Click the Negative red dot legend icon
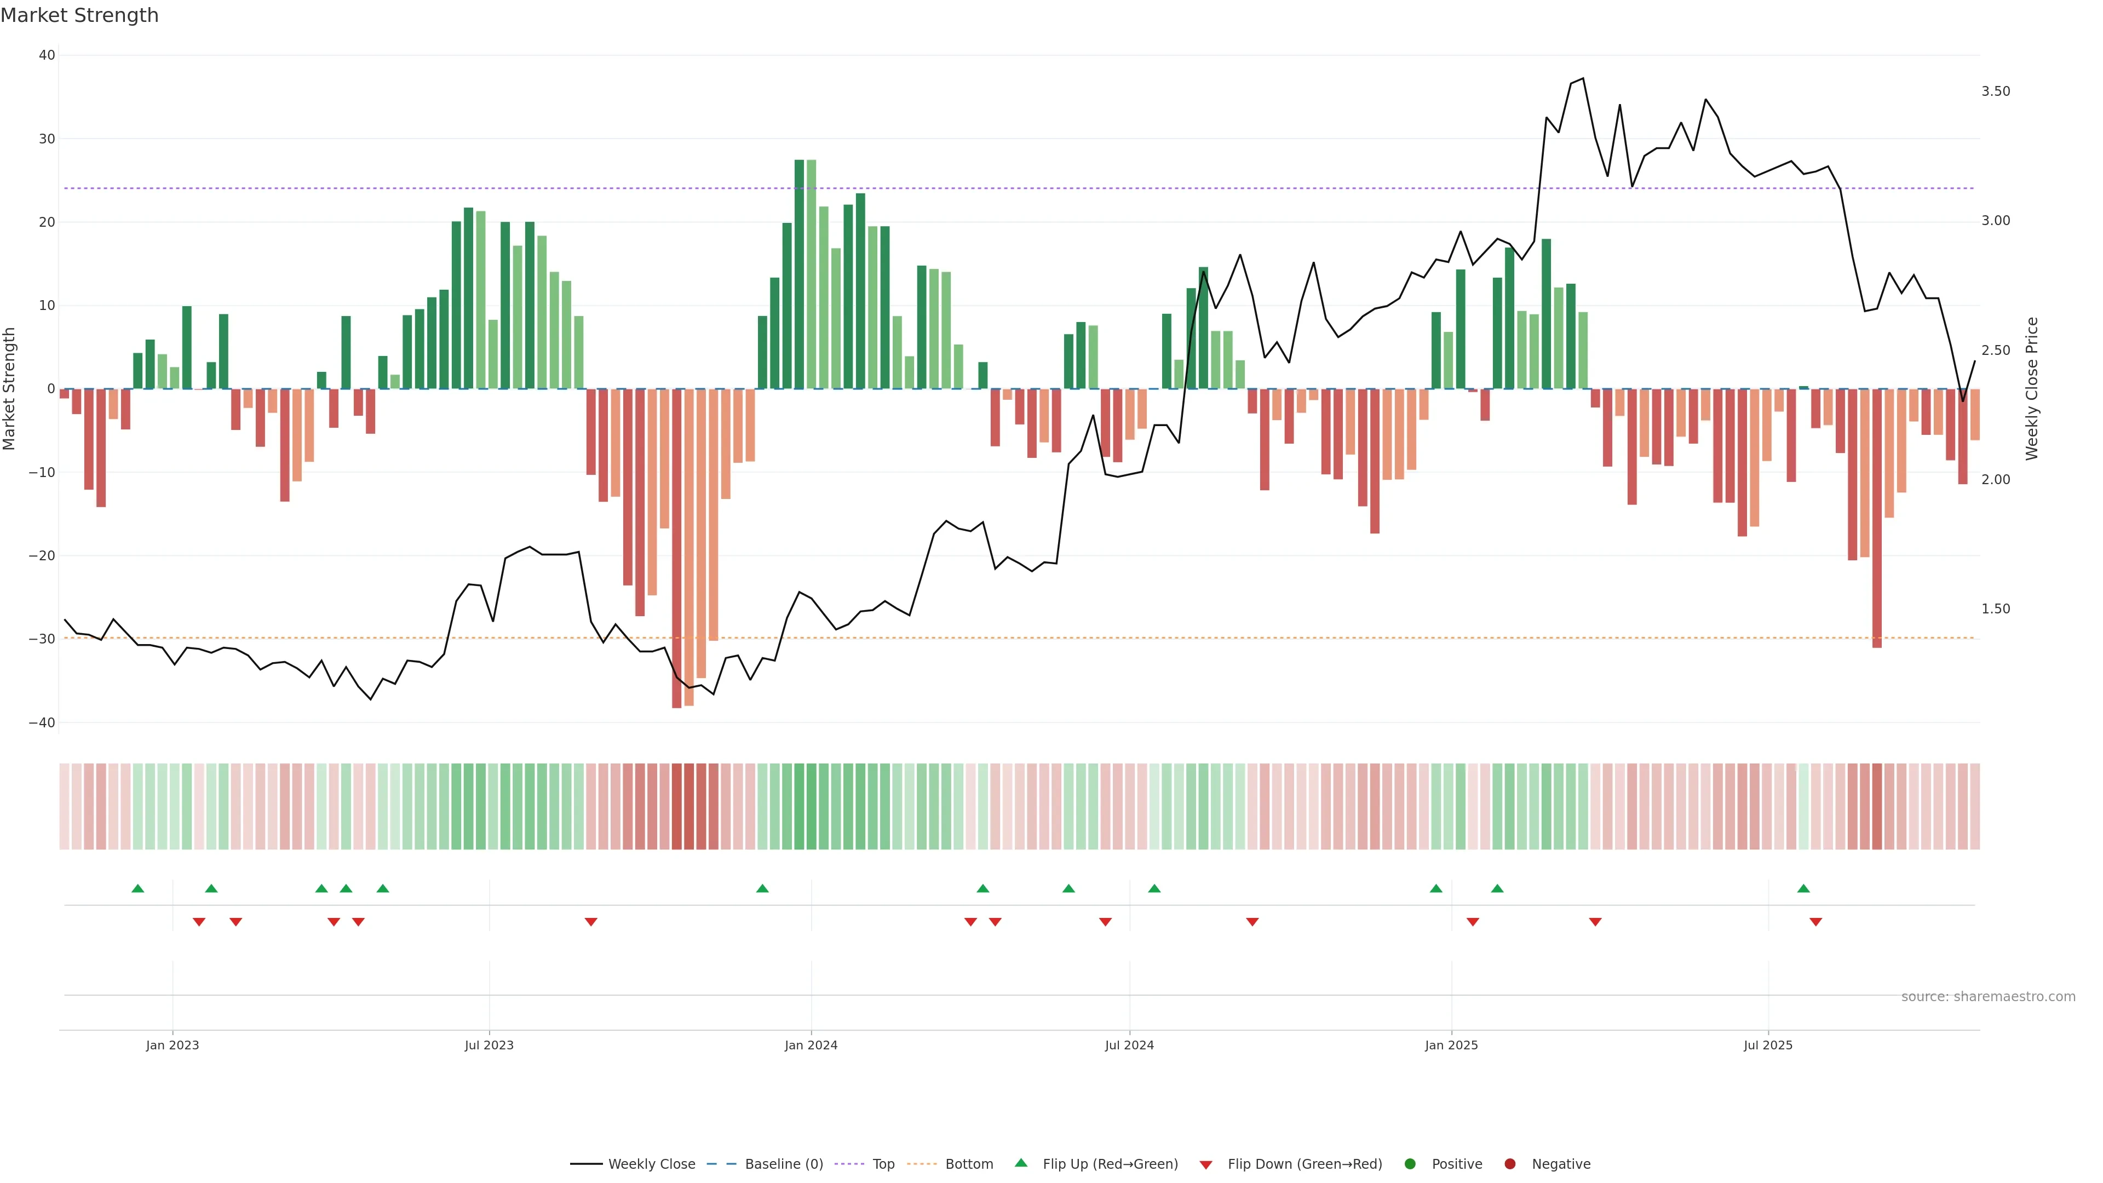Image resolution: width=2103 pixels, height=1183 pixels. pos(1509,1163)
